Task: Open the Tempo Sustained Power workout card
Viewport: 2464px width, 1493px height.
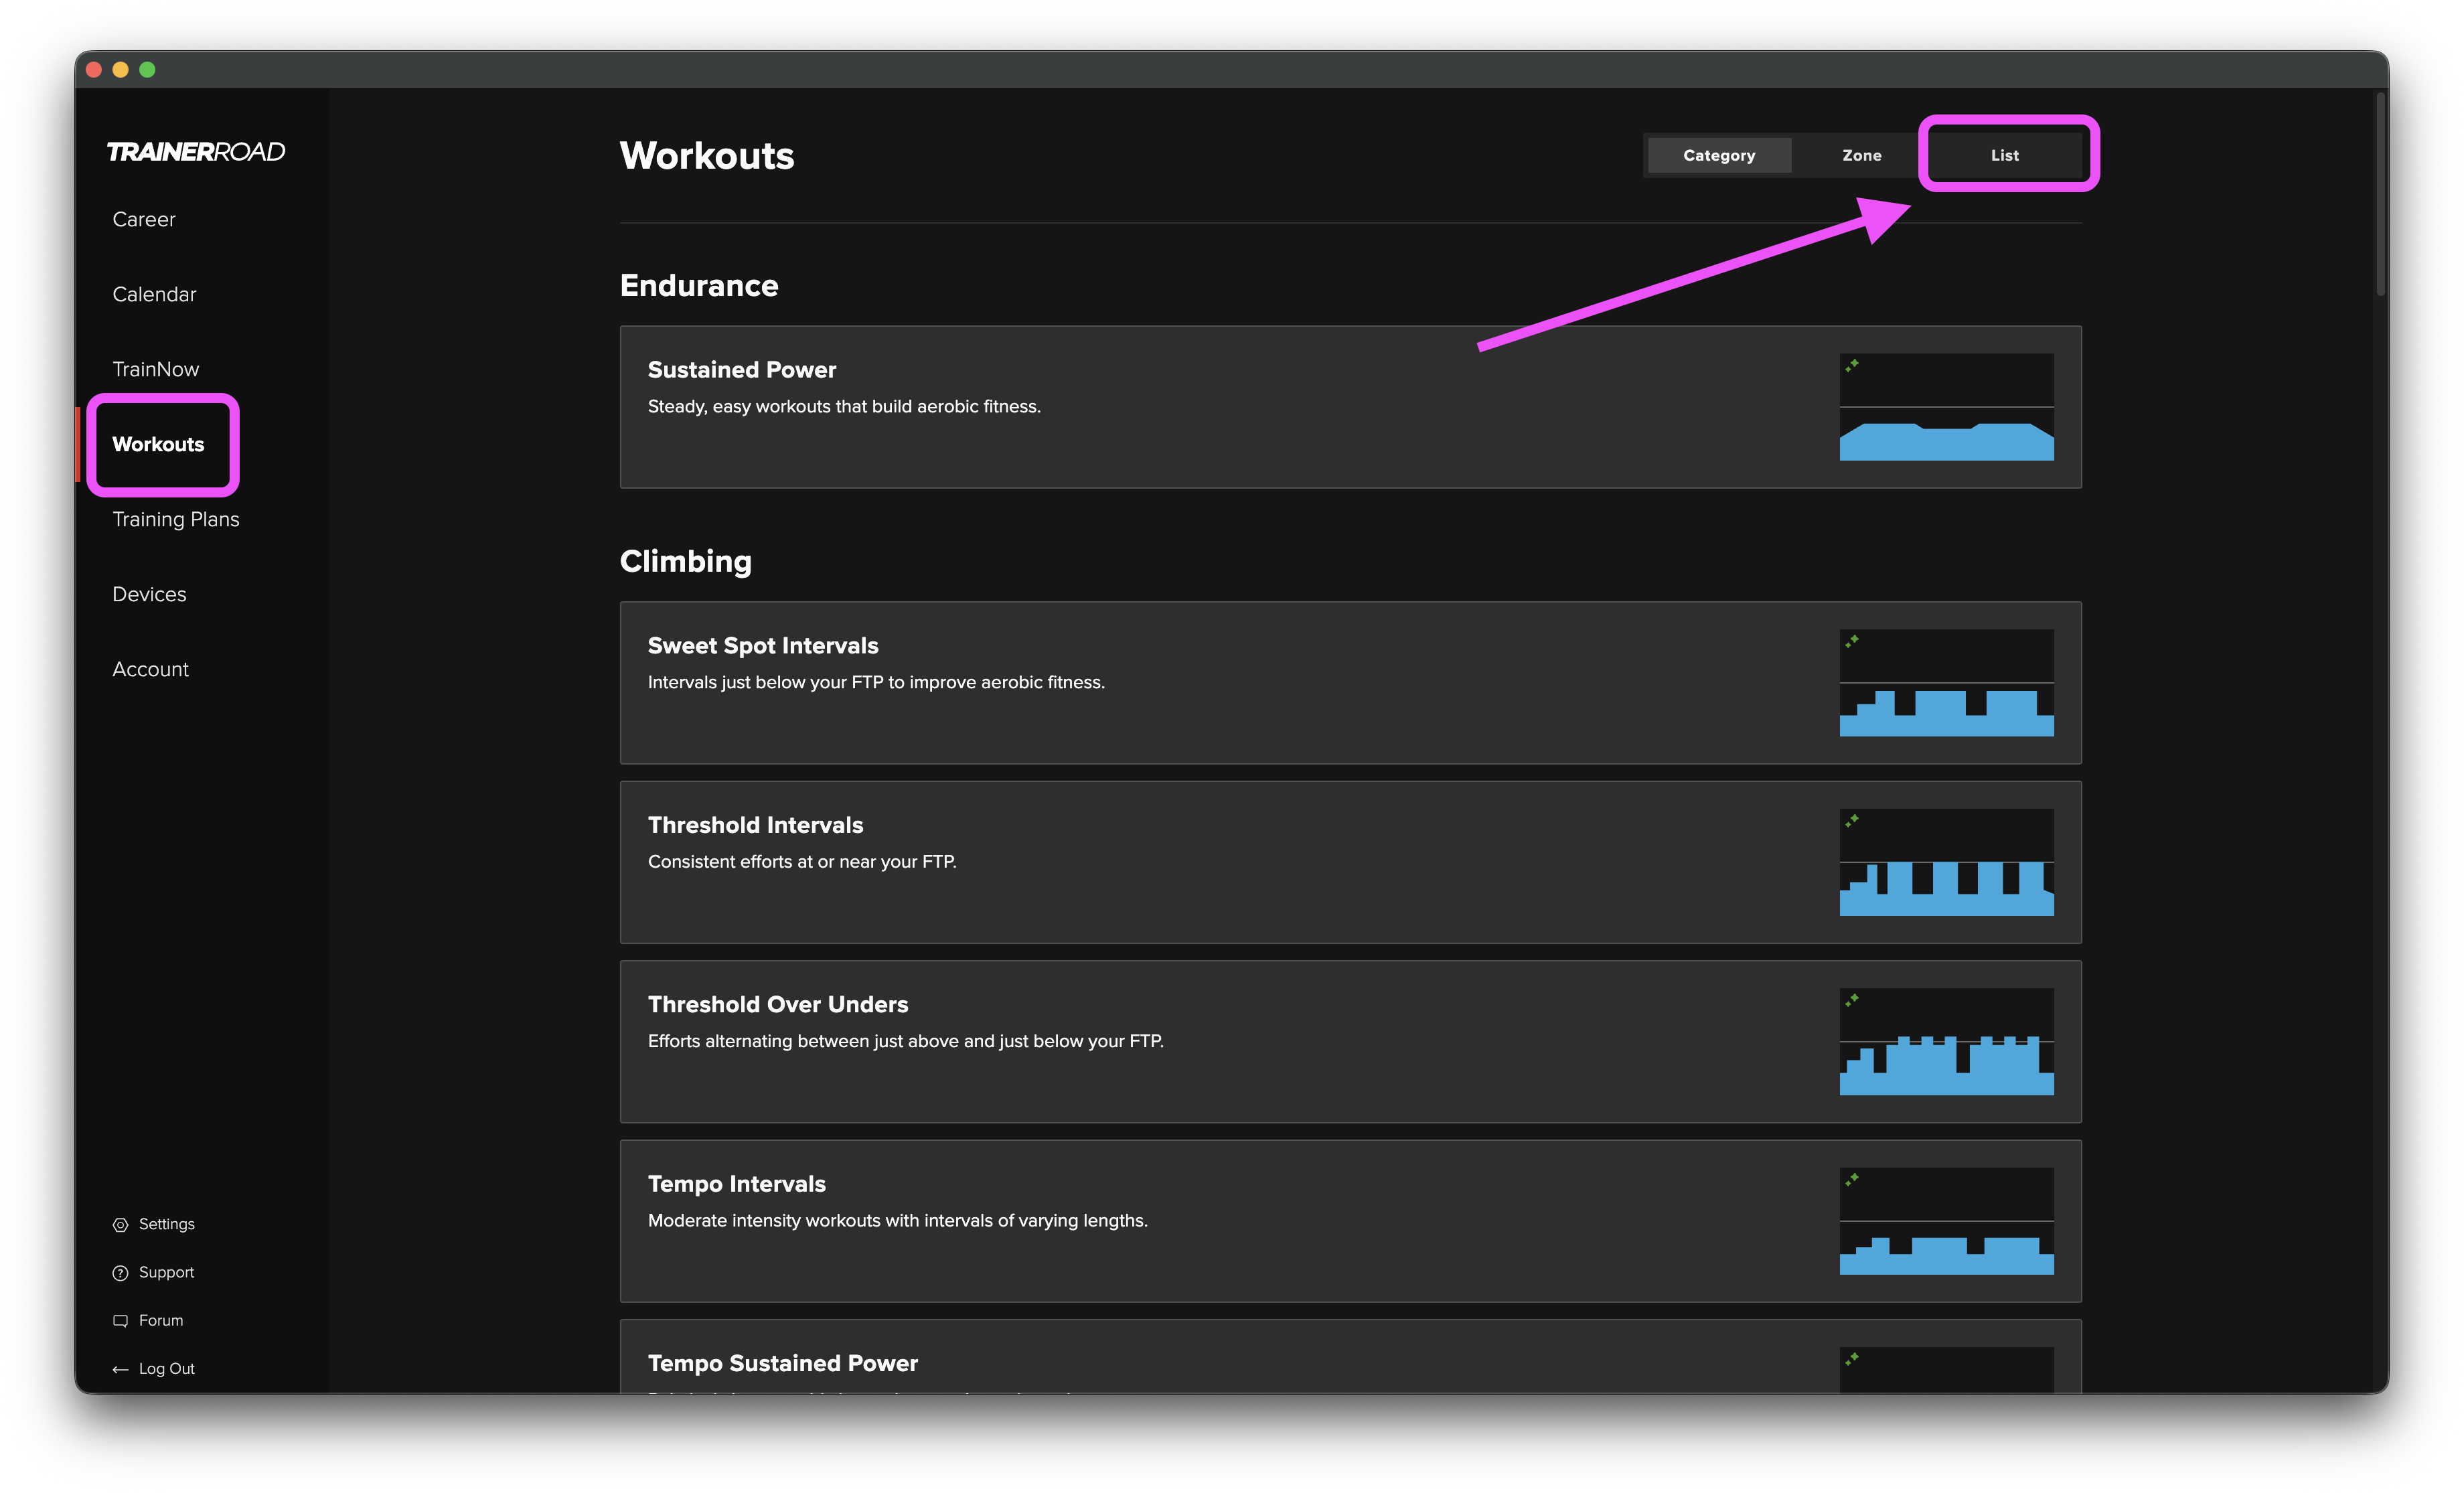Action: [1350, 1356]
